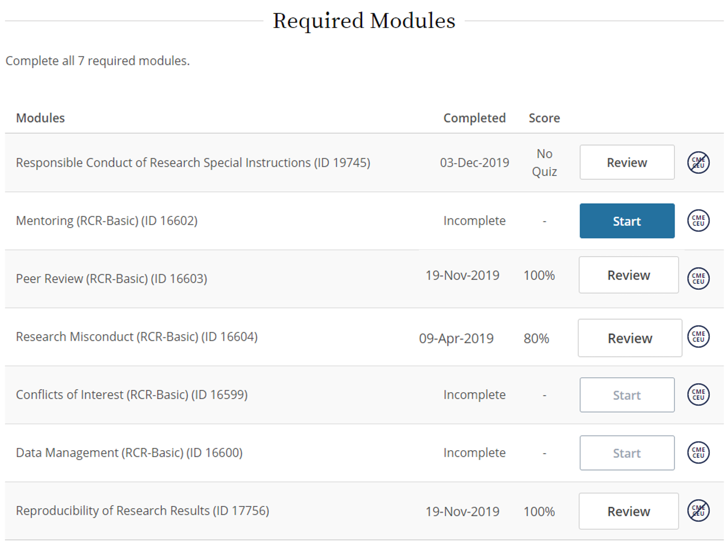Click the crossed-out CME/CEU icon for Reproducibility of Research Results
This screenshot has width=727, height=543.
tap(698, 511)
